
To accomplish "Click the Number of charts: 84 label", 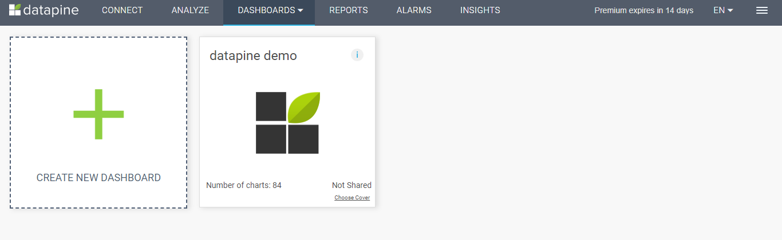I will coord(244,185).
